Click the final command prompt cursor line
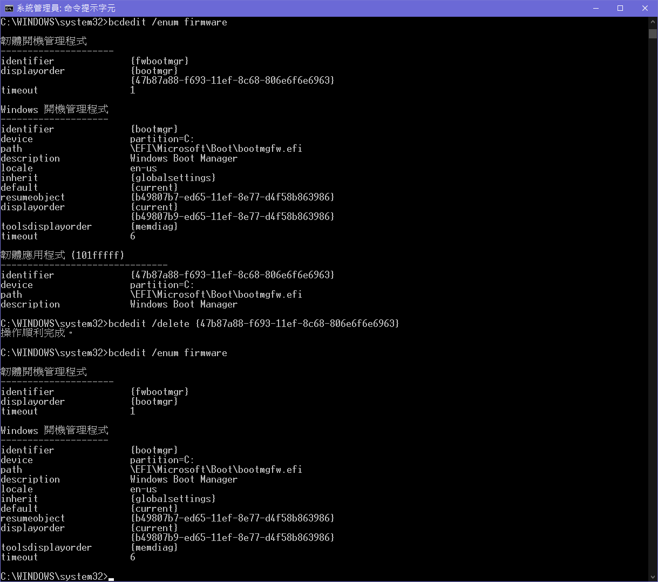The height and width of the screenshot is (582, 658). click(x=57, y=577)
